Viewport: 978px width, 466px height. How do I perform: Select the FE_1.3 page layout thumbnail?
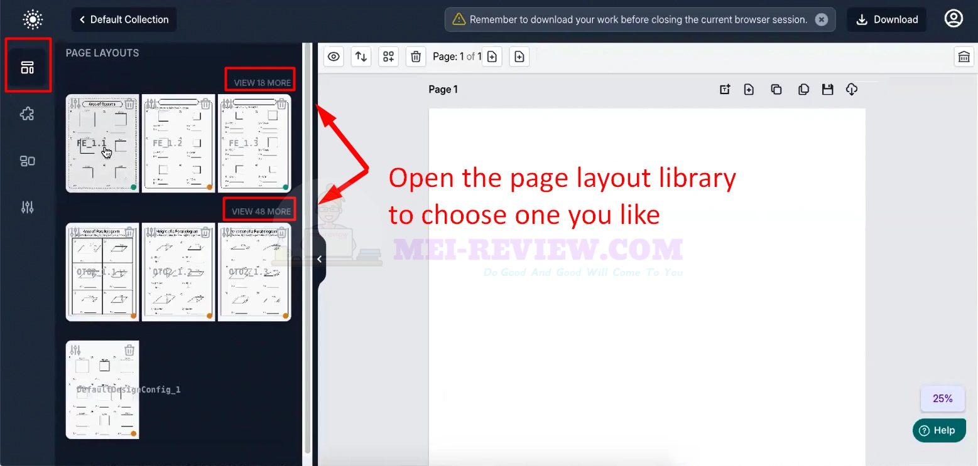(254, 144)
